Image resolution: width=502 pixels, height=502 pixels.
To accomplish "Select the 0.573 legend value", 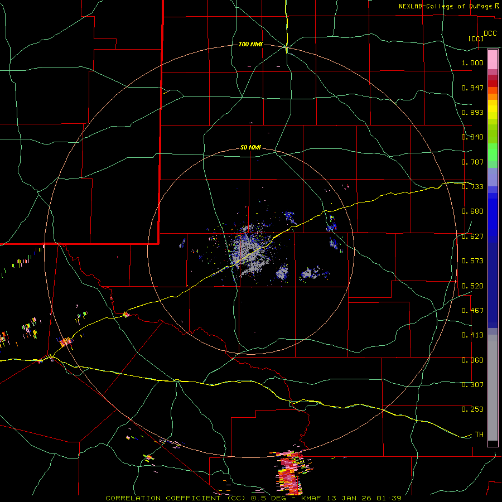I will click(x=472, y=261).
